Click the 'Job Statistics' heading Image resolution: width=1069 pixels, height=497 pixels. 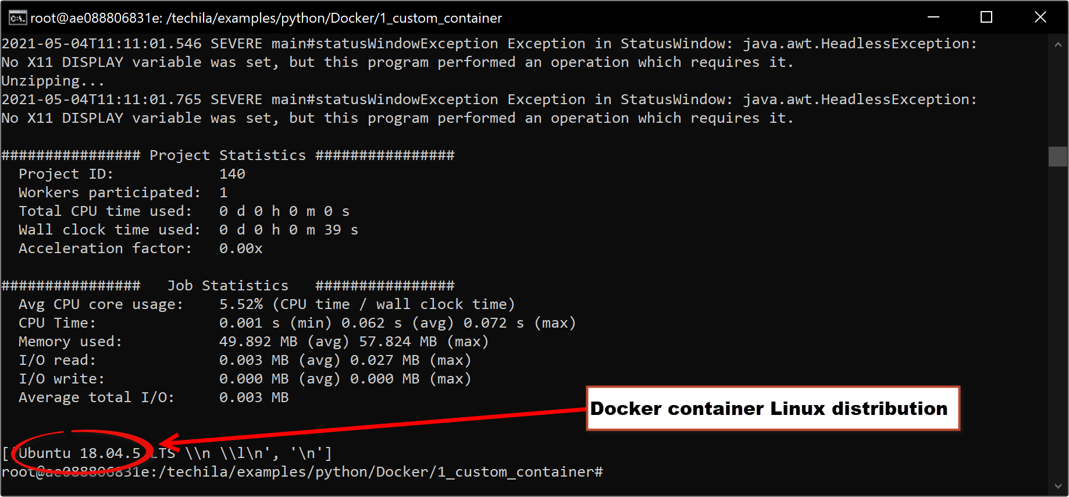point(227,286)
